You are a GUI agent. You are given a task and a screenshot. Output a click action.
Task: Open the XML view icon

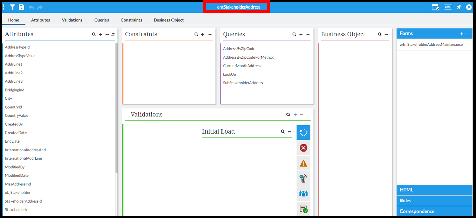[x=448, y=7]
